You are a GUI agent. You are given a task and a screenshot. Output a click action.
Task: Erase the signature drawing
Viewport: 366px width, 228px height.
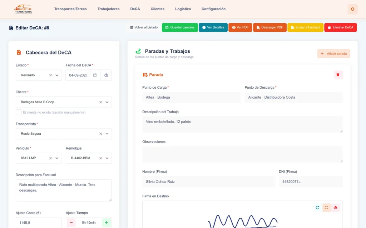[x=335, y=208]
